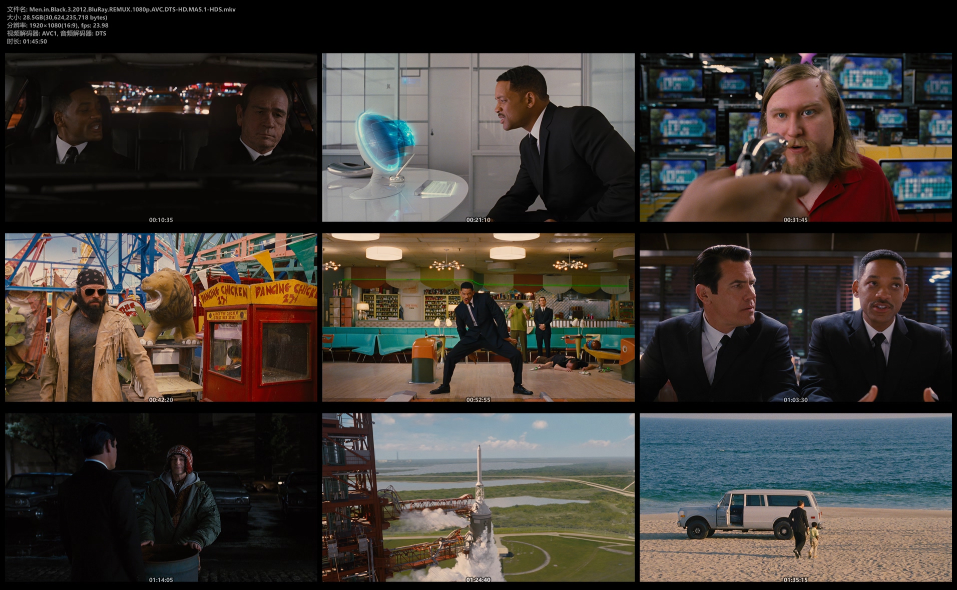
Task: Open the thumbnail at 00:10:35
Action: (x=161, y=137)
